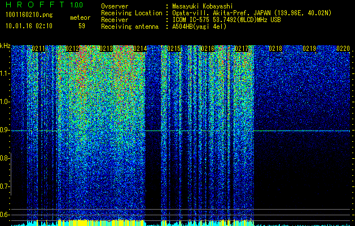
Task: Click the HROFFT 1.0.0 title text
Action: 45,5
